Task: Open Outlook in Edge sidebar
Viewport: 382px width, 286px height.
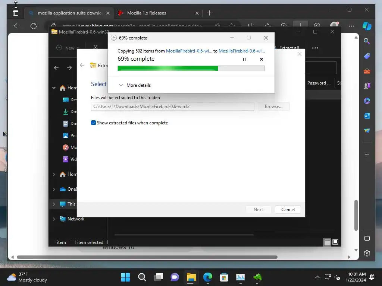Action: 367,116
